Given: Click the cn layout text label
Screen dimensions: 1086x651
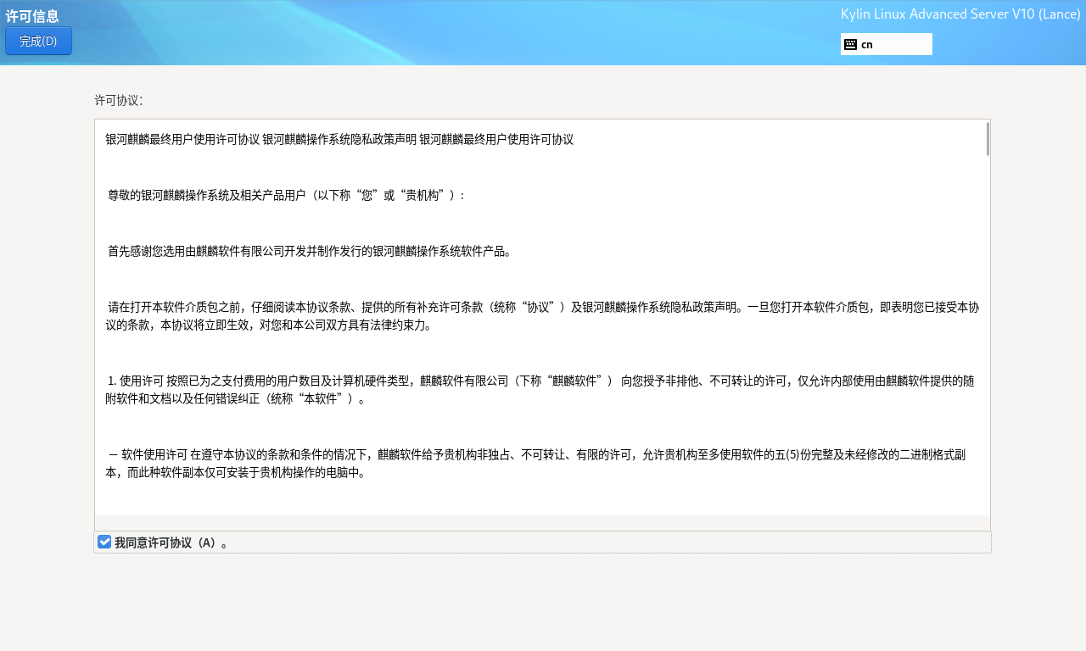Looking at the screenshot, I should click(x=865, y=43).
